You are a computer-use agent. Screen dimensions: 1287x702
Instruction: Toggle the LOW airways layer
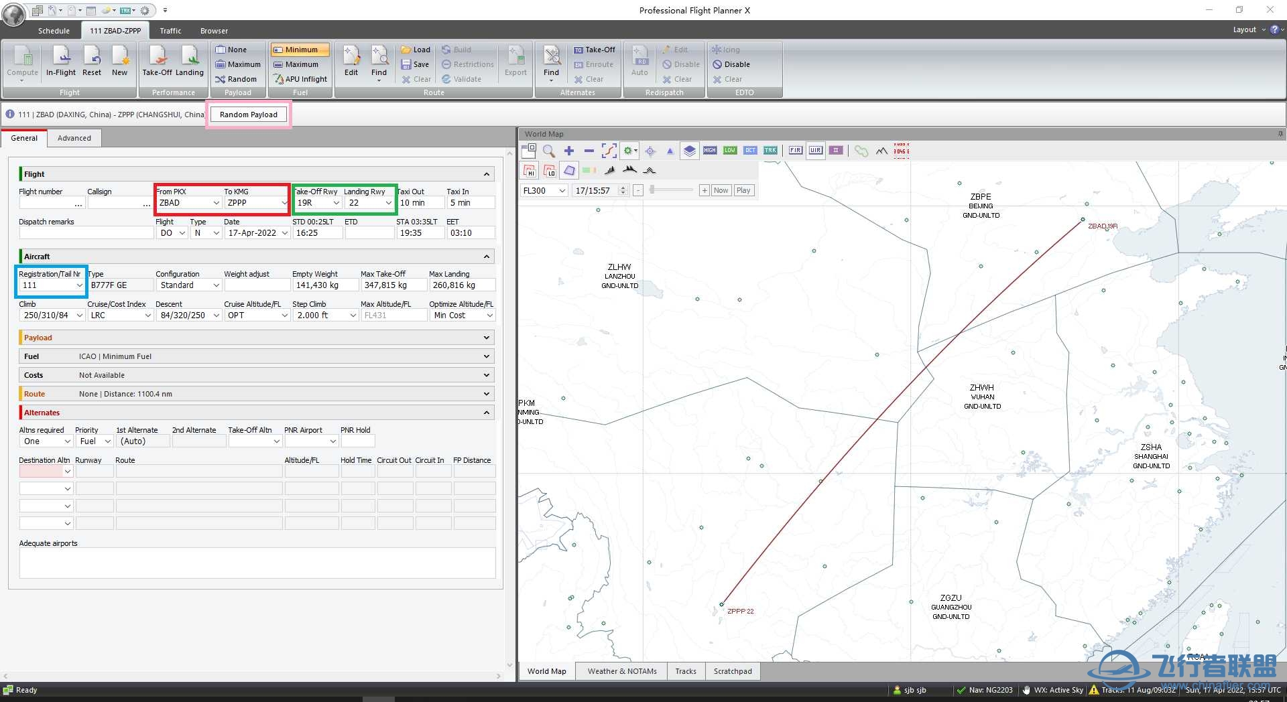pos(730,151)
